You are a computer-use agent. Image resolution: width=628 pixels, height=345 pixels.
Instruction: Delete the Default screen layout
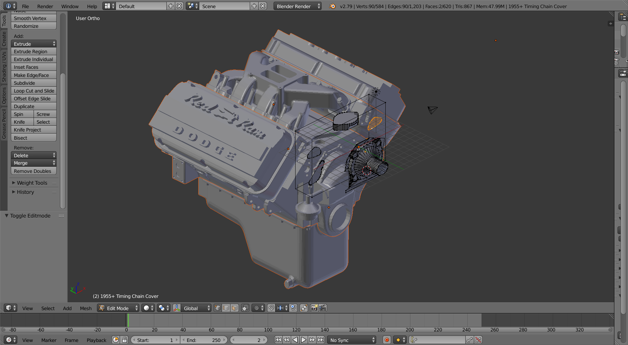(x=179, y=6)
